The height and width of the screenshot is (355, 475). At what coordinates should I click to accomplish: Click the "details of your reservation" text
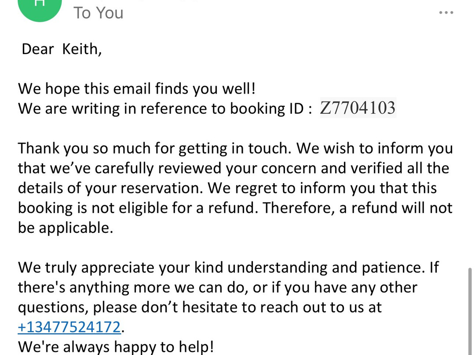(x=110, y=188)
